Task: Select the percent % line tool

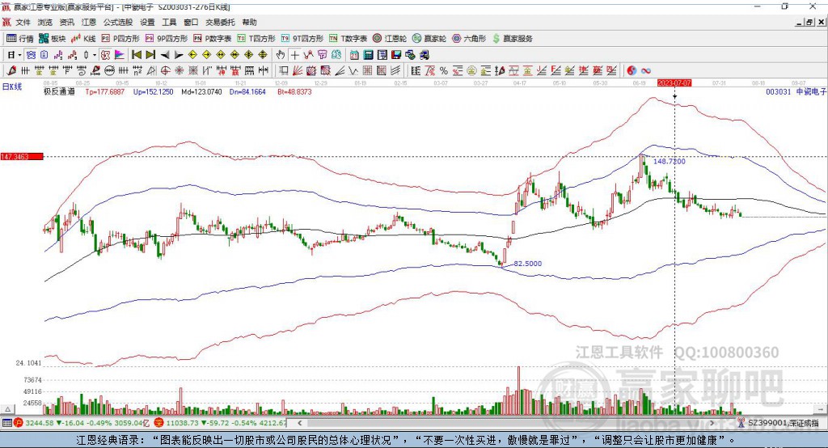Action: (444, 71)
